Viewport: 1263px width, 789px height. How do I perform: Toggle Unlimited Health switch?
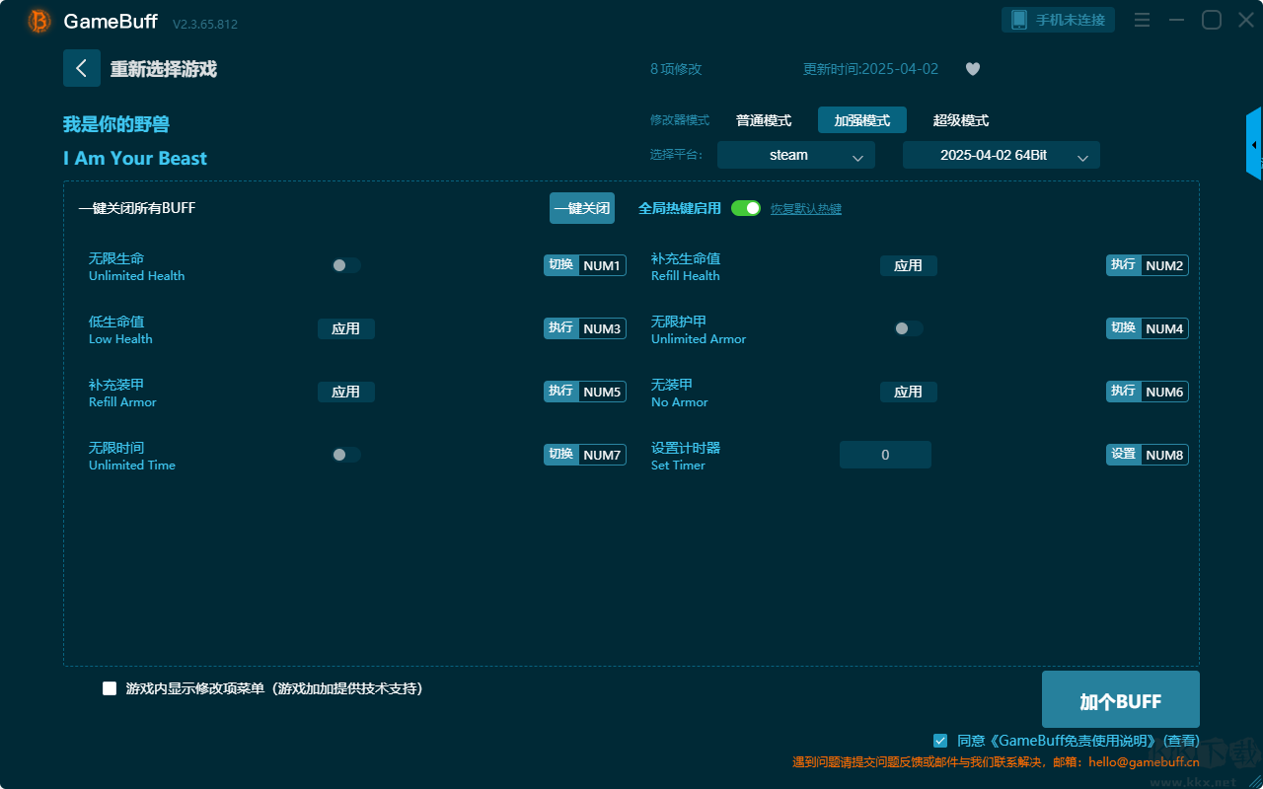(x=345, y=265)
